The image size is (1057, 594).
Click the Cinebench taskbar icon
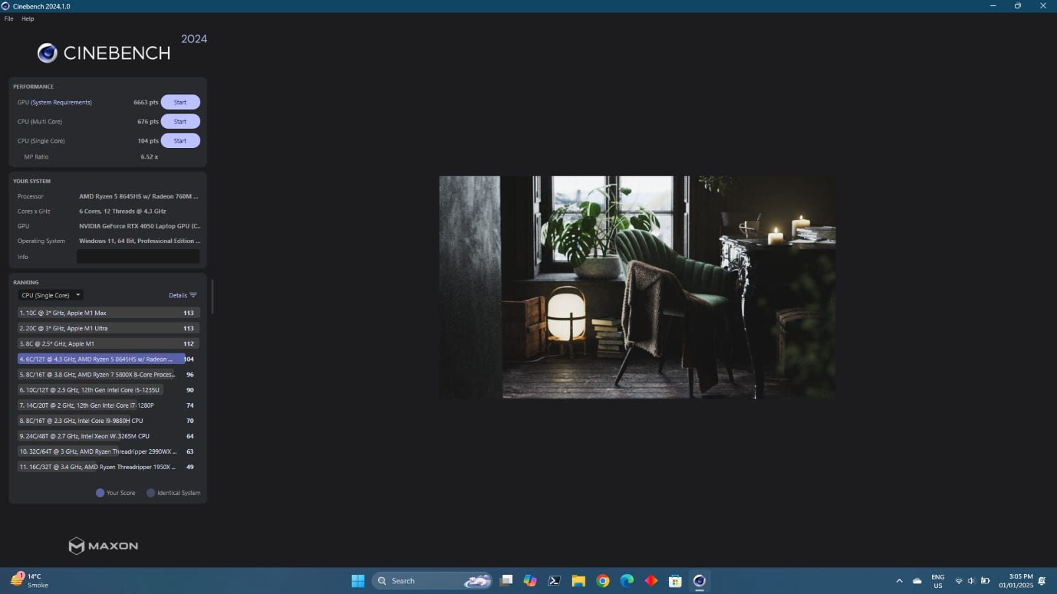(699, 581)
